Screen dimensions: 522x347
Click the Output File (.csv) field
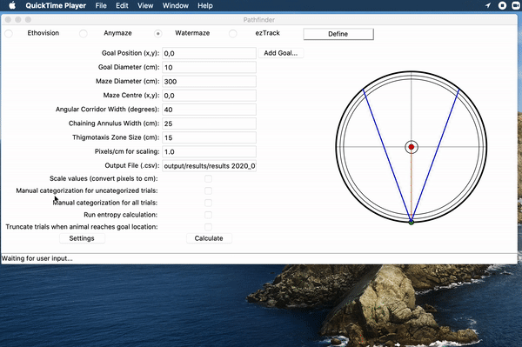click(209, 166)
